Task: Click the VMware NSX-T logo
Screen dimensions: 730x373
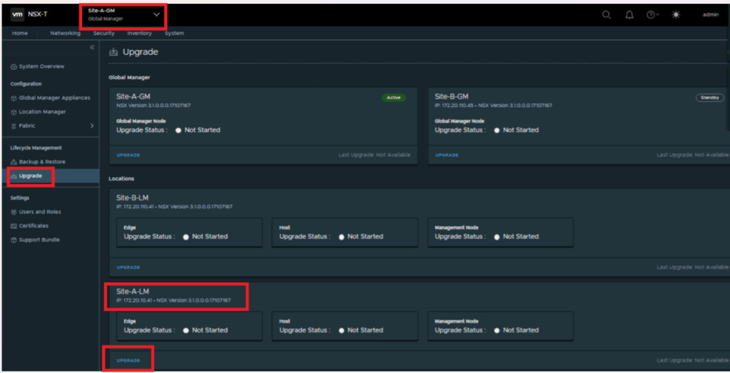Action: (x=29, y=14)
